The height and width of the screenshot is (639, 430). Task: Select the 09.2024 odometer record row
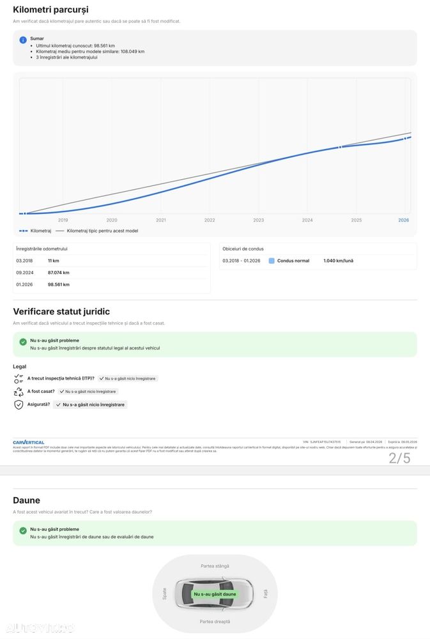pyautogui.click(x=112, y=272)
